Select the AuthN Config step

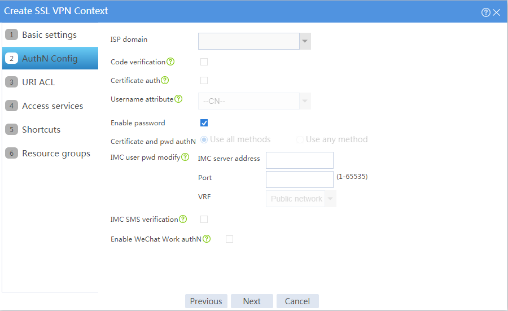coord(50,58)
